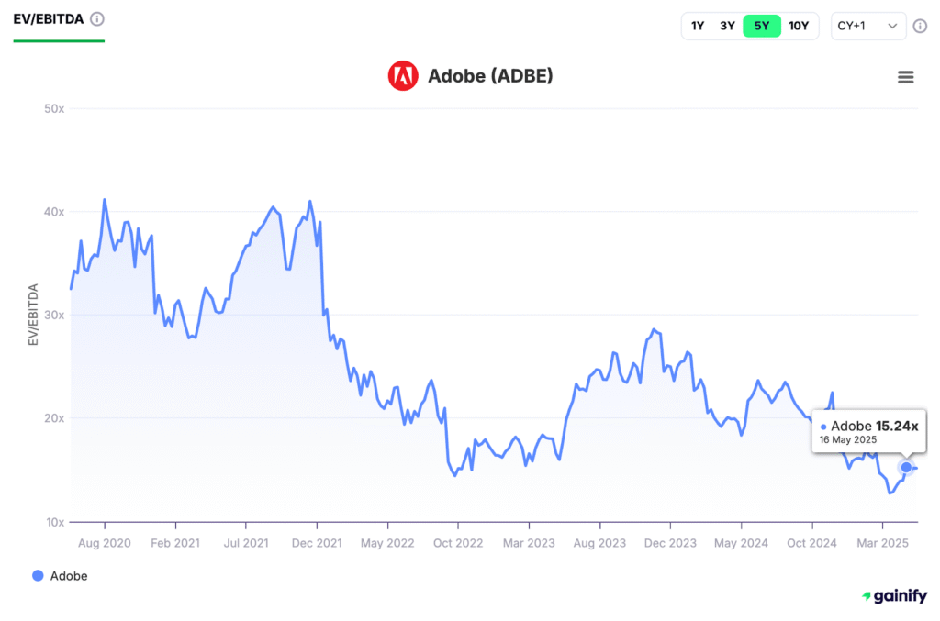Click the Aug 2020 axis label
940x621 pixels.
pyautogui.click(x=105, y=543)
